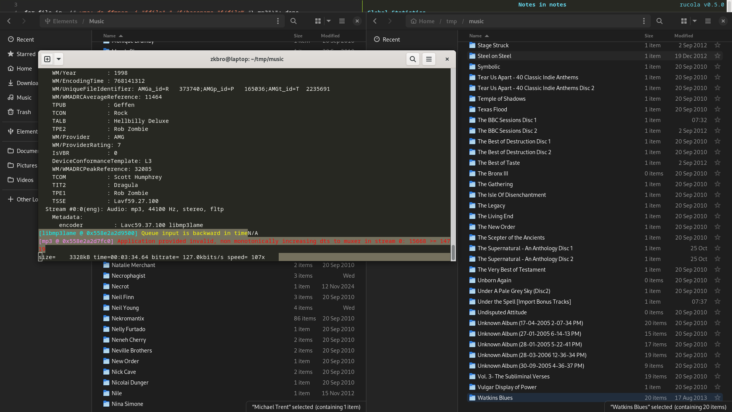Image resolution: width=732 pixels, height=412 pixels.
Task: Open terminal new-tab dropdown arrow
Action: coord(59,59)
